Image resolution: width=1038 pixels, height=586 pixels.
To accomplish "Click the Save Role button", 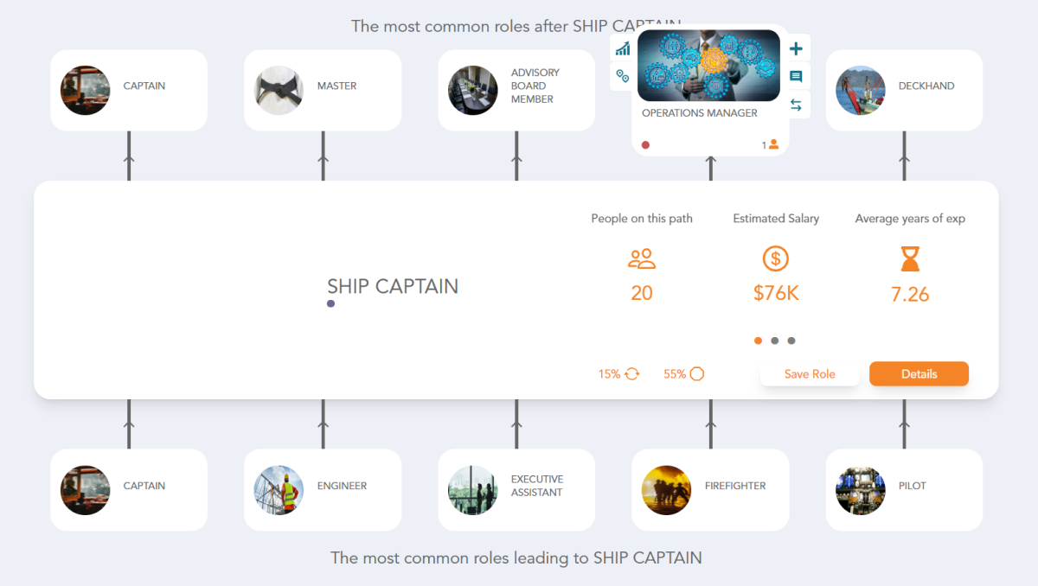I will click(x=810, y=373).
